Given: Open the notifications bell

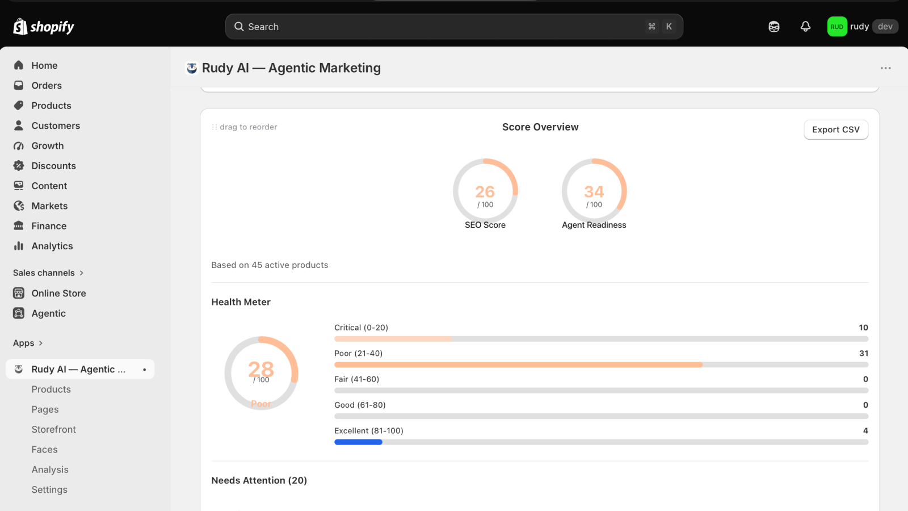Looking at the screenshot, I should 805,27.
